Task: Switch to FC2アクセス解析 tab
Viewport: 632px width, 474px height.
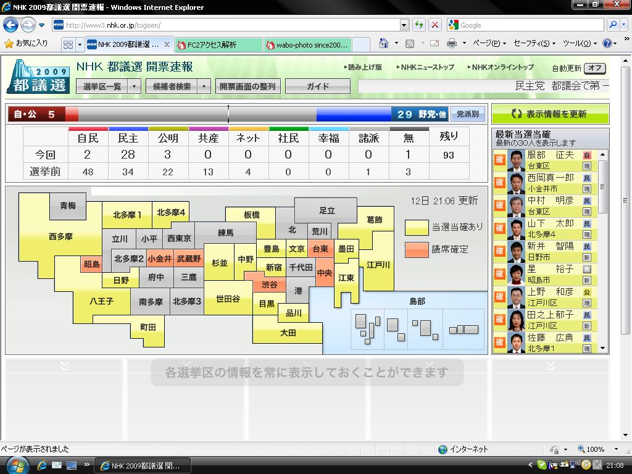Action: point(219,44)
